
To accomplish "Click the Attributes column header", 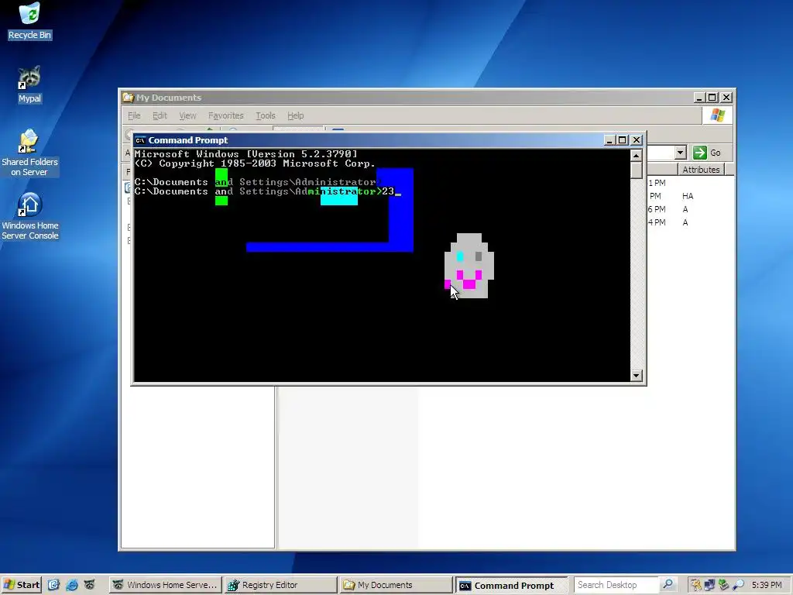I will point(701,170).
